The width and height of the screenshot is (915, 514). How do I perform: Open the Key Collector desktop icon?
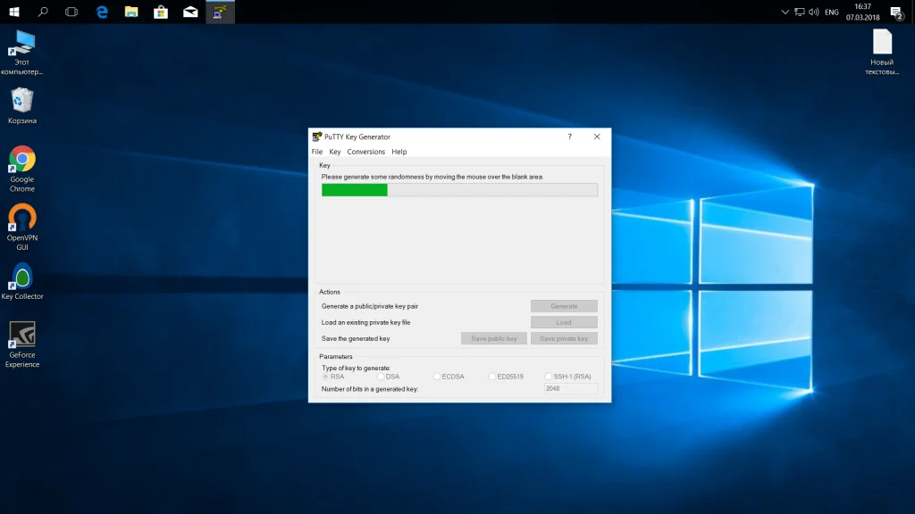pyautogui.click(x=22, y=277)
